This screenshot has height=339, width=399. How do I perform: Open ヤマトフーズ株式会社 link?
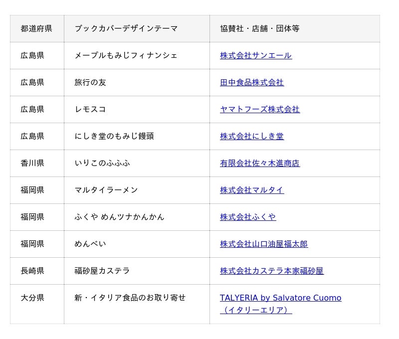point(260,109)
